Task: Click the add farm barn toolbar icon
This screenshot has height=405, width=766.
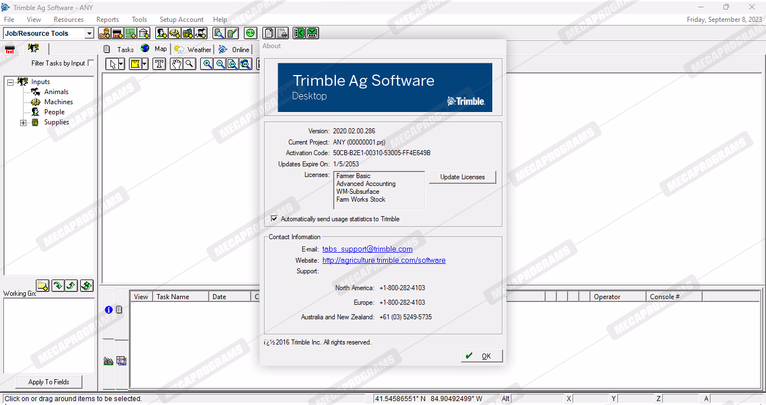Action: pos(117,33)
